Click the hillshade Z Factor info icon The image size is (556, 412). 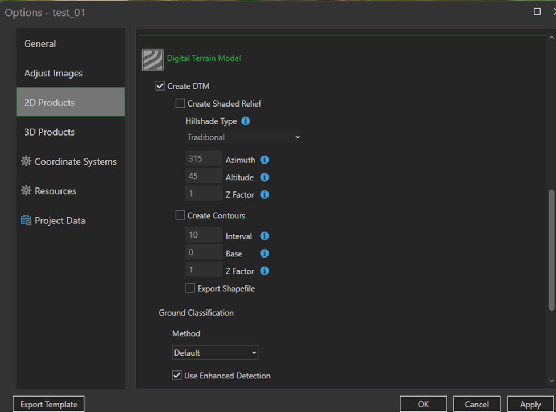(265, 194)
